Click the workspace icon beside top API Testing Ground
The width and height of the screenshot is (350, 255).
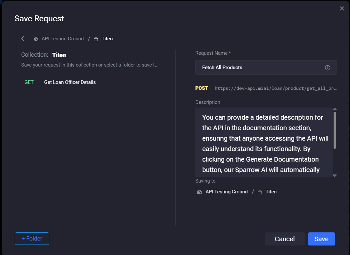coord(36,39)
